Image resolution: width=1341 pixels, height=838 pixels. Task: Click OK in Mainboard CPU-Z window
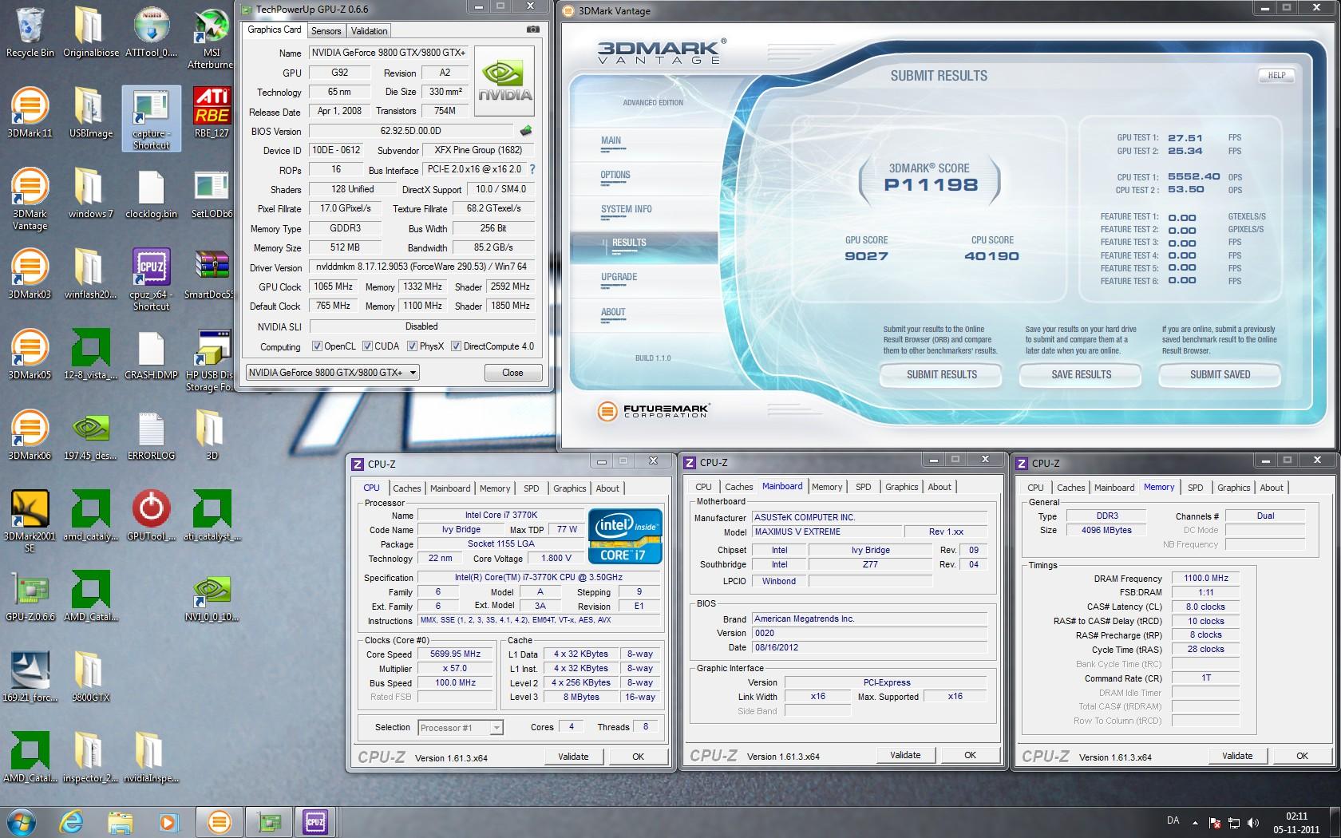point(970,755)
